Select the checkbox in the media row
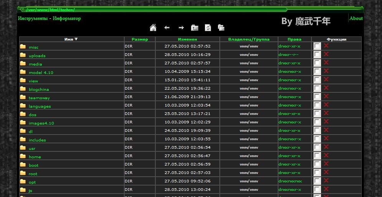The width and height of the screenshot is (382, 197). click(317, 63)
